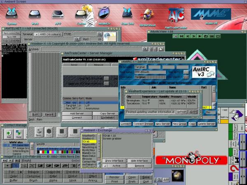Click Contact Manager Add icon

point(9,134)
